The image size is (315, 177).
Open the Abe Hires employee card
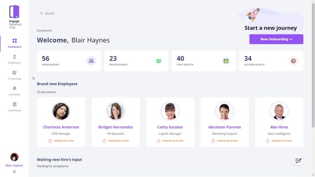279,122
